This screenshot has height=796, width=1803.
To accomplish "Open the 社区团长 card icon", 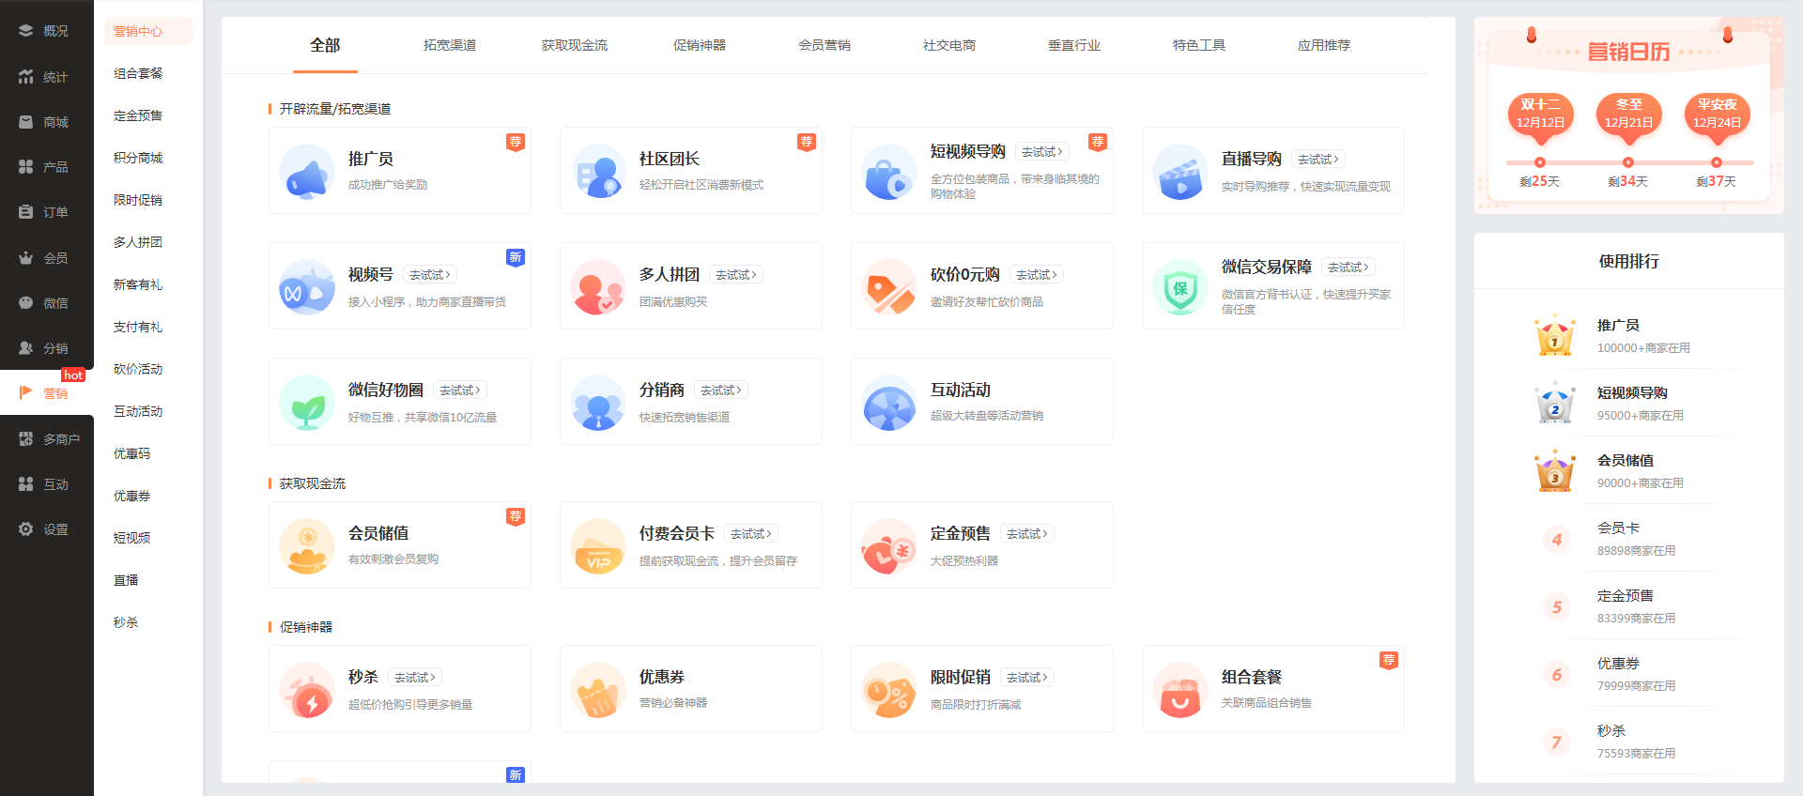I will 598,171.
